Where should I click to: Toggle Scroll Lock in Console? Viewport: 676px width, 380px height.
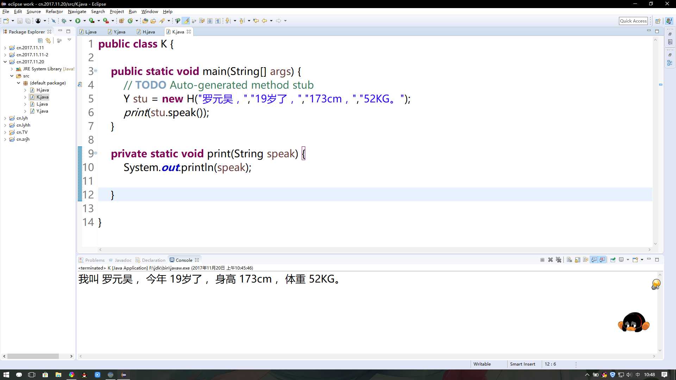pyautogui.click(x=577, y=260)
